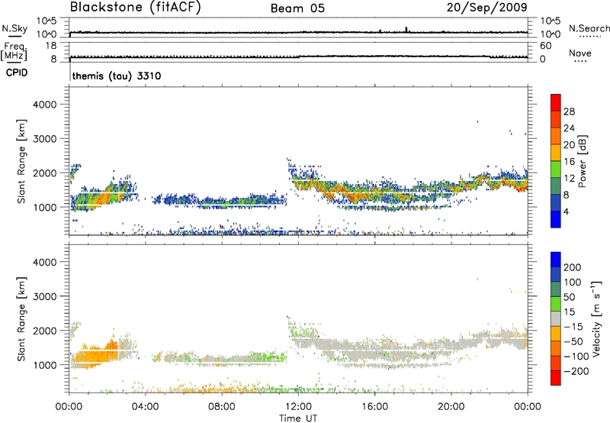Viewport: 610px width, 423px height.
Task: Click the "20:00" time tick label
Action: [x=451, y=407]
